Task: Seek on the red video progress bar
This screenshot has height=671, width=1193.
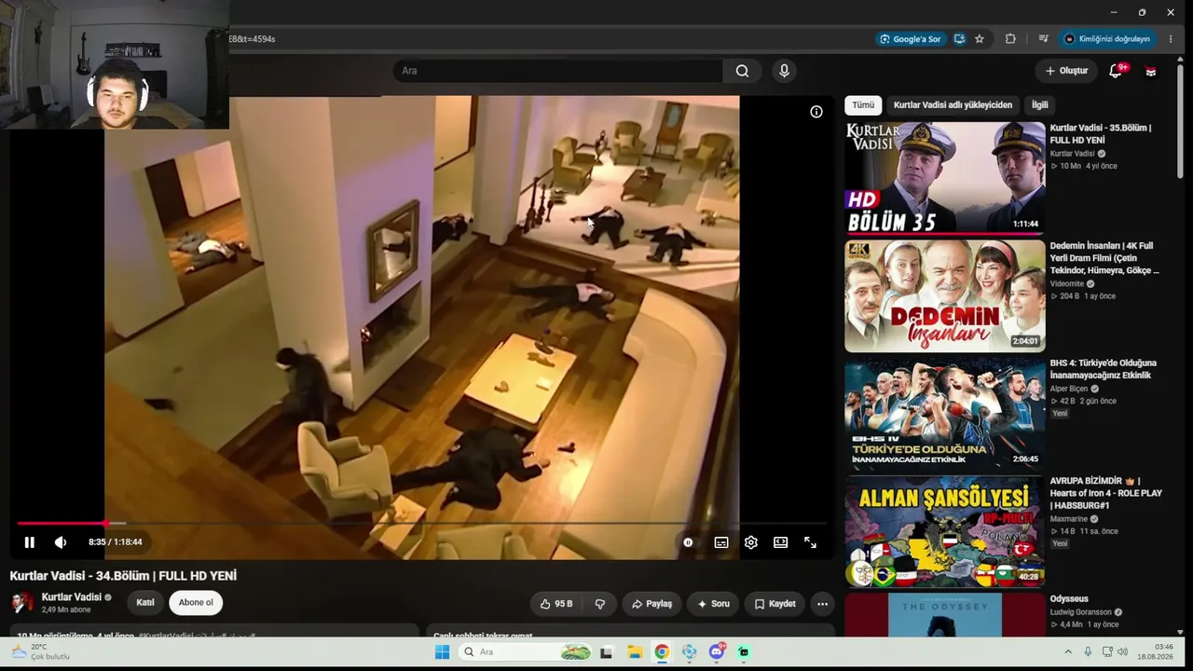Action: 421,524
